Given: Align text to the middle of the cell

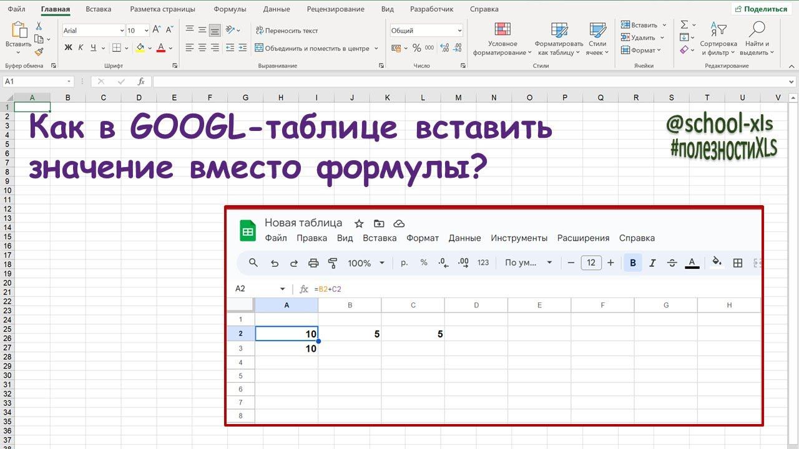Looking at the screenshot, I should tap(202, 30).
